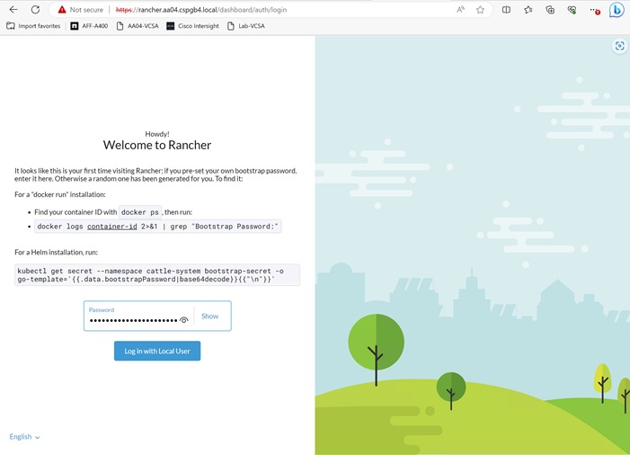Click the Welcome to Rancher heading
The width and height of the screenshot is (630, 455).
click(157, 145)
